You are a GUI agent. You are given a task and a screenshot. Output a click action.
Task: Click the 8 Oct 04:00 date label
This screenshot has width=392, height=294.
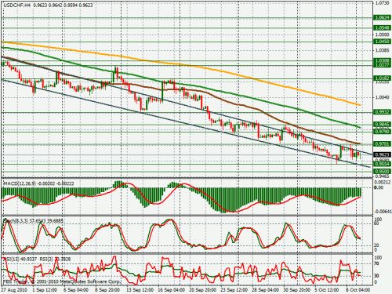coord(358,290)
